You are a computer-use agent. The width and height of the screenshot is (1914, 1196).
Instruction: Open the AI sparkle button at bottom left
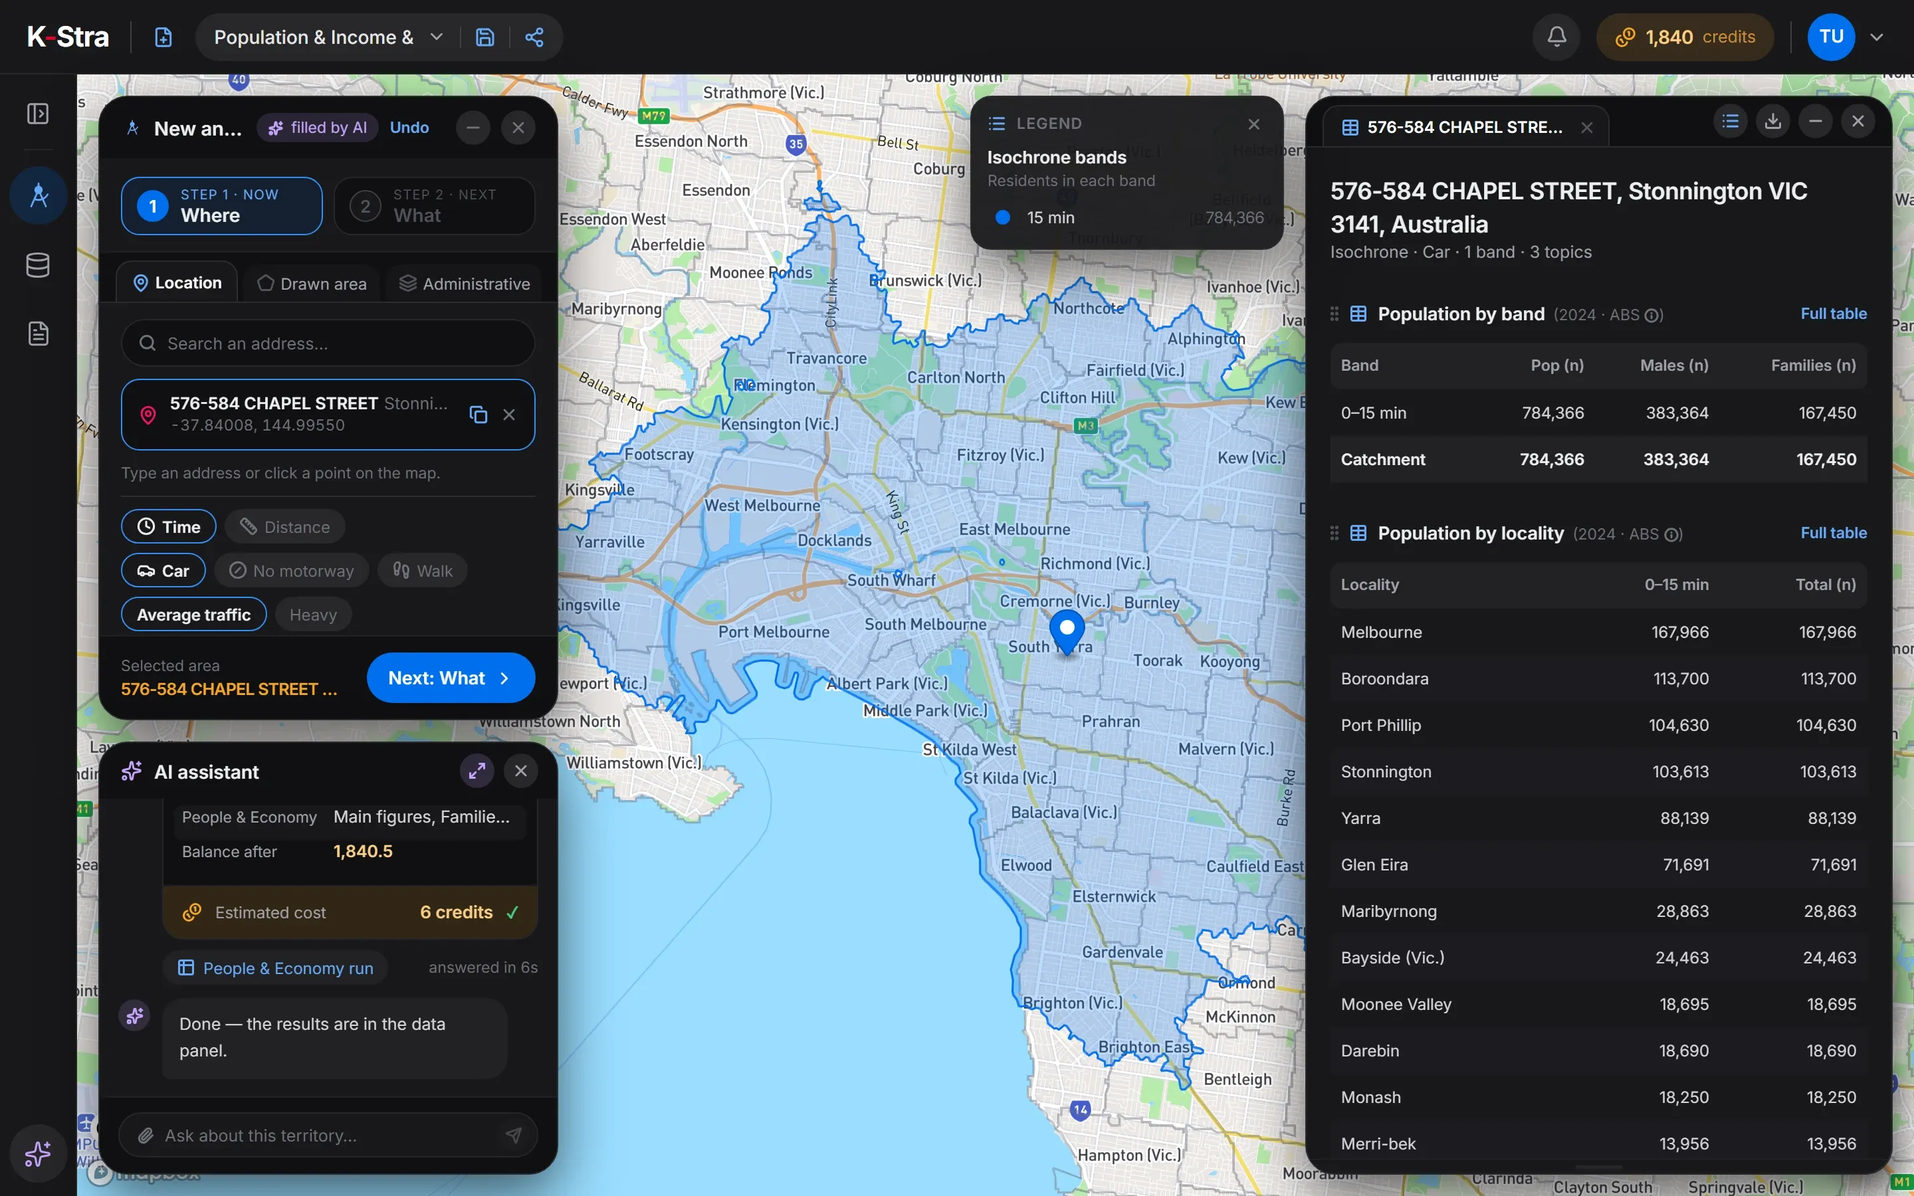[38, 1153]
